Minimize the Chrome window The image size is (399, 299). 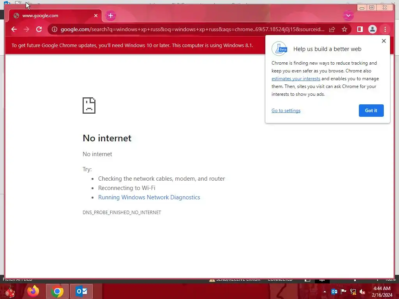[x=362, y=8]
